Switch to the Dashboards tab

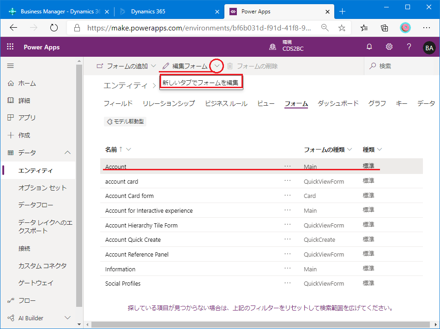point(338,103)
